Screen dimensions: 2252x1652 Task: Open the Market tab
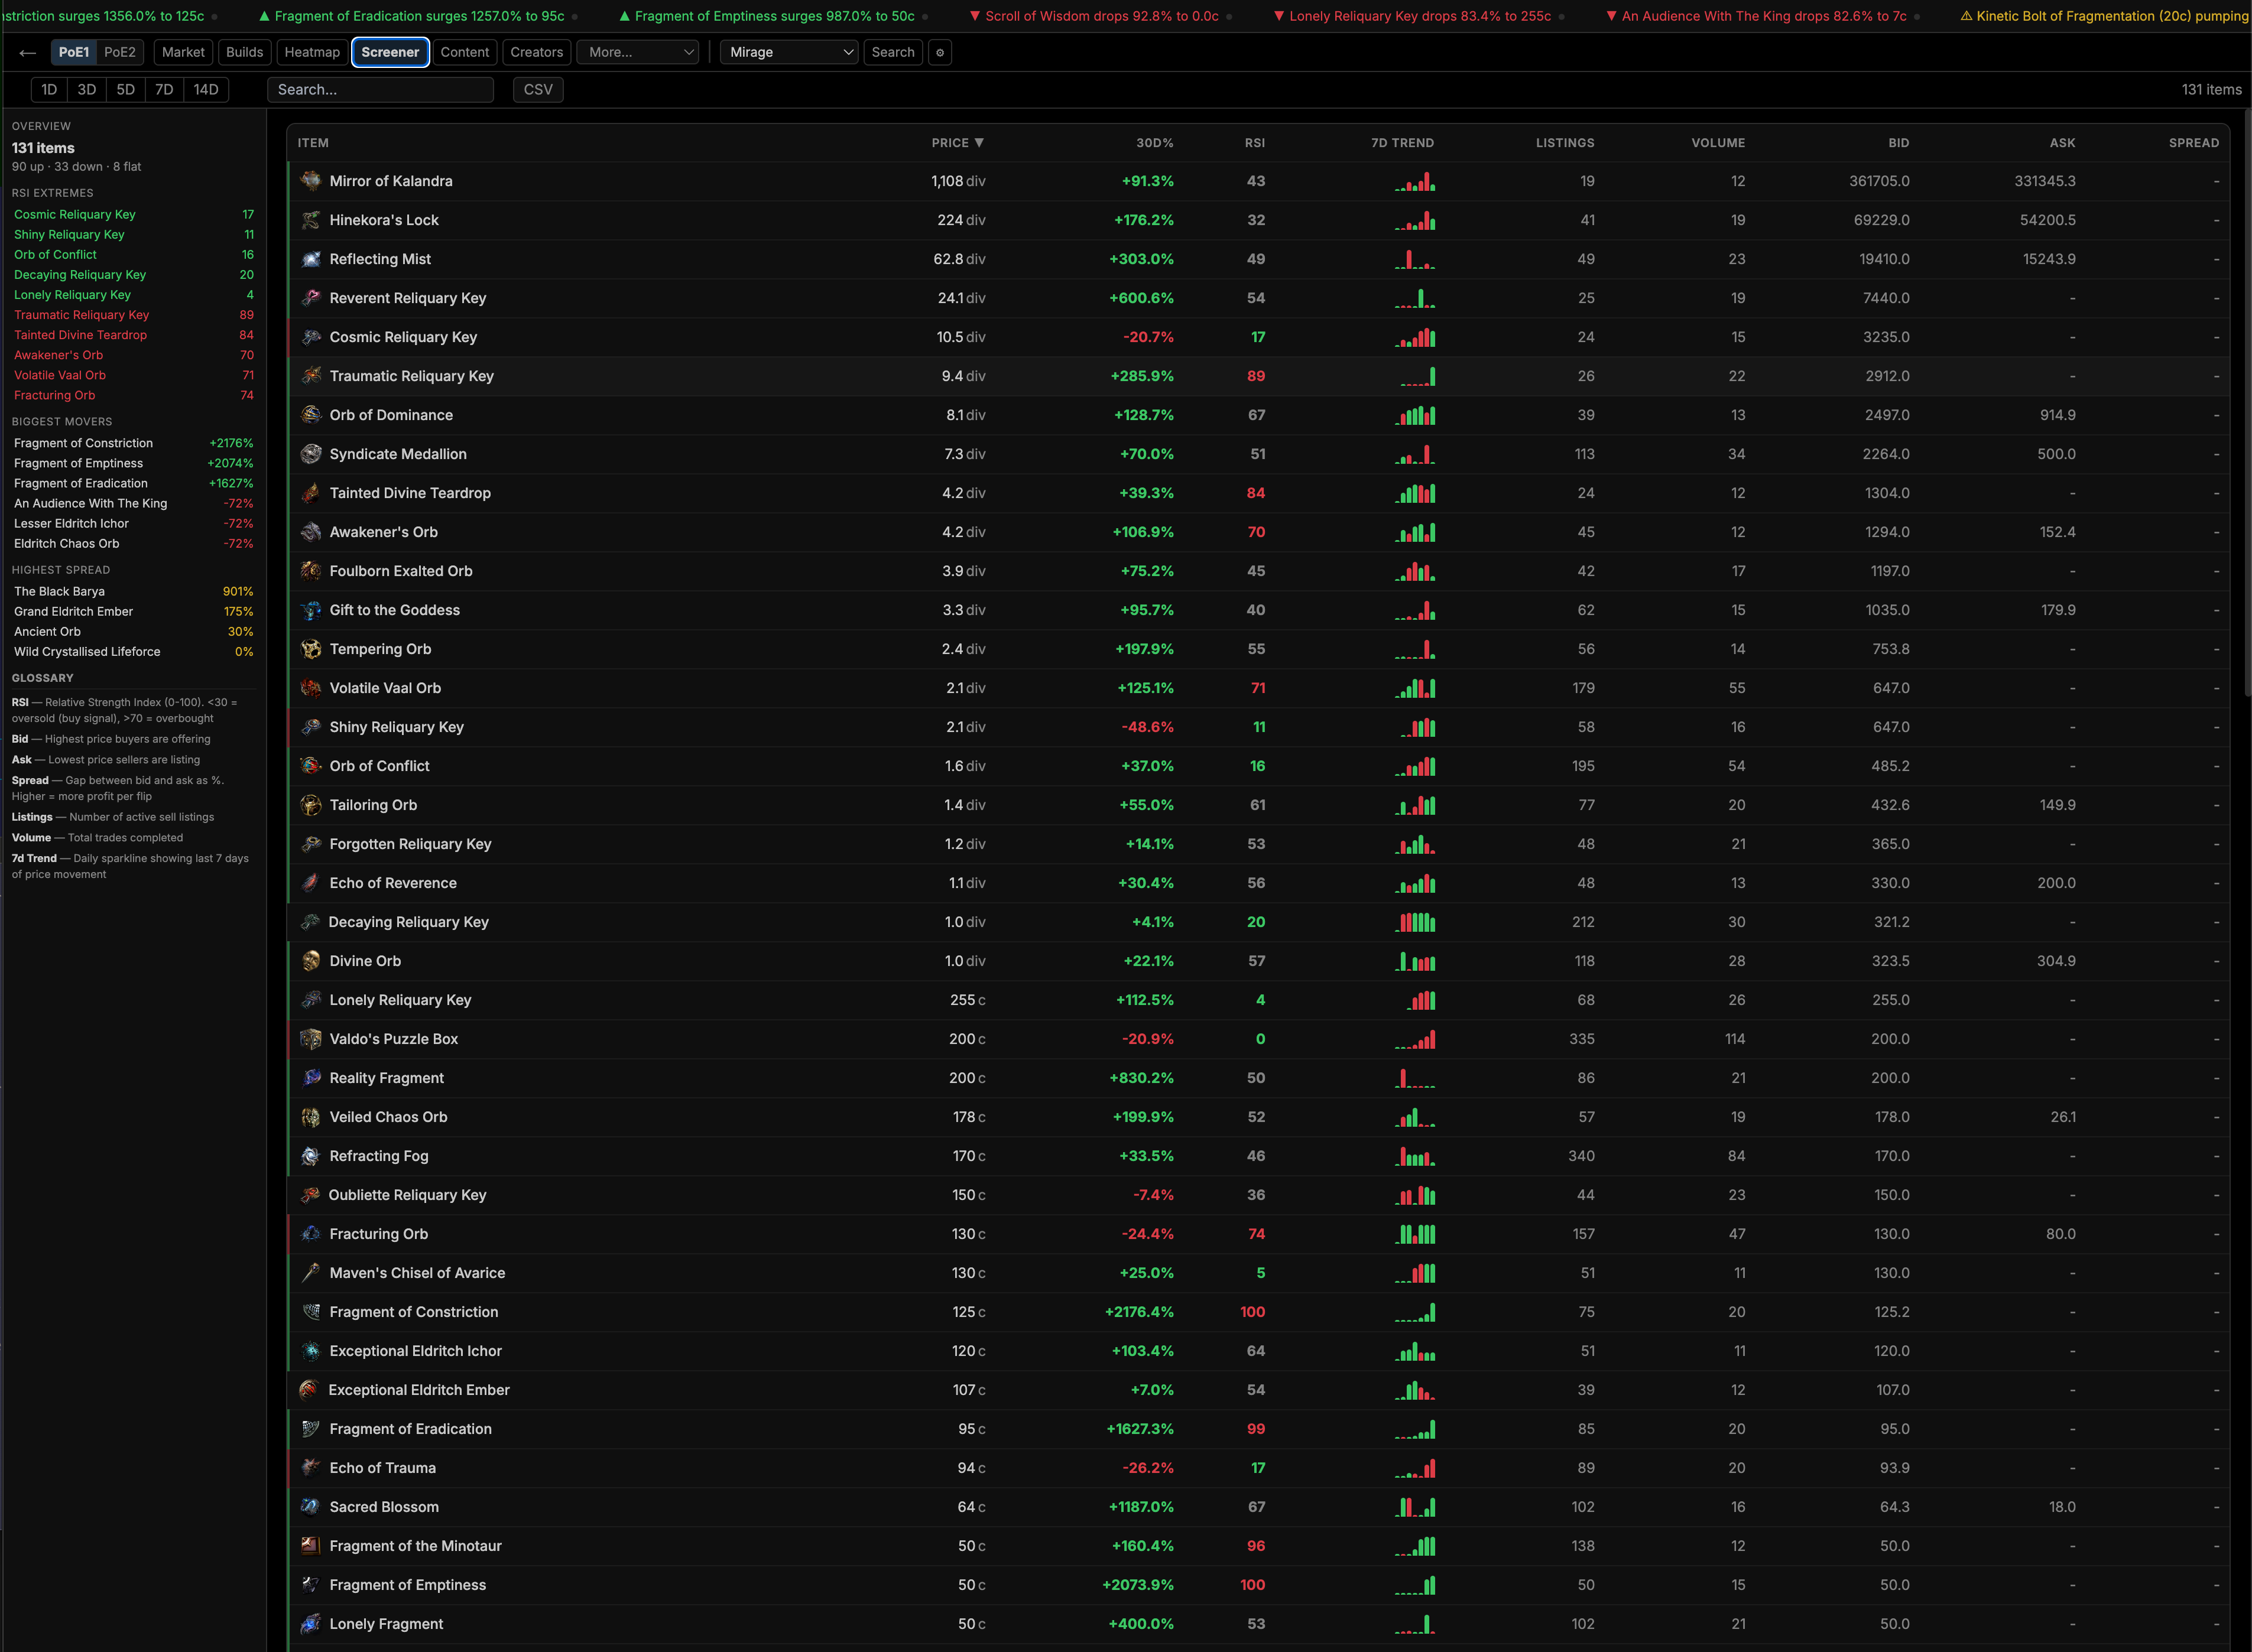point(183,52)
